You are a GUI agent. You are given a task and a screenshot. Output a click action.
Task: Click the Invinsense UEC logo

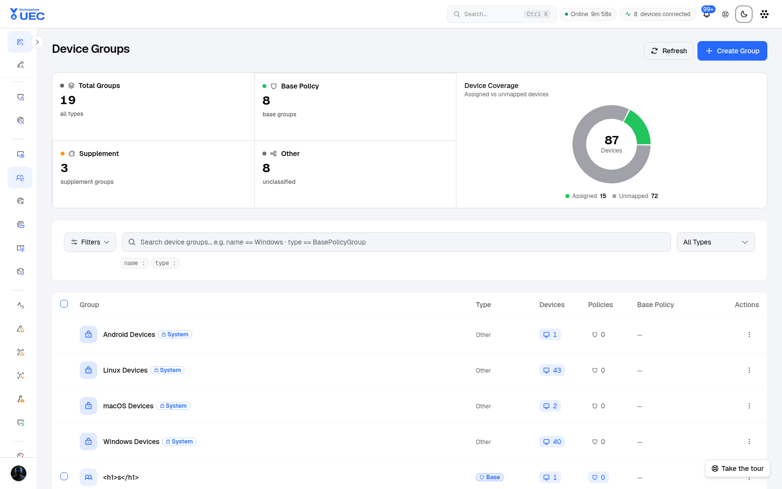click(x=27, y=14)
